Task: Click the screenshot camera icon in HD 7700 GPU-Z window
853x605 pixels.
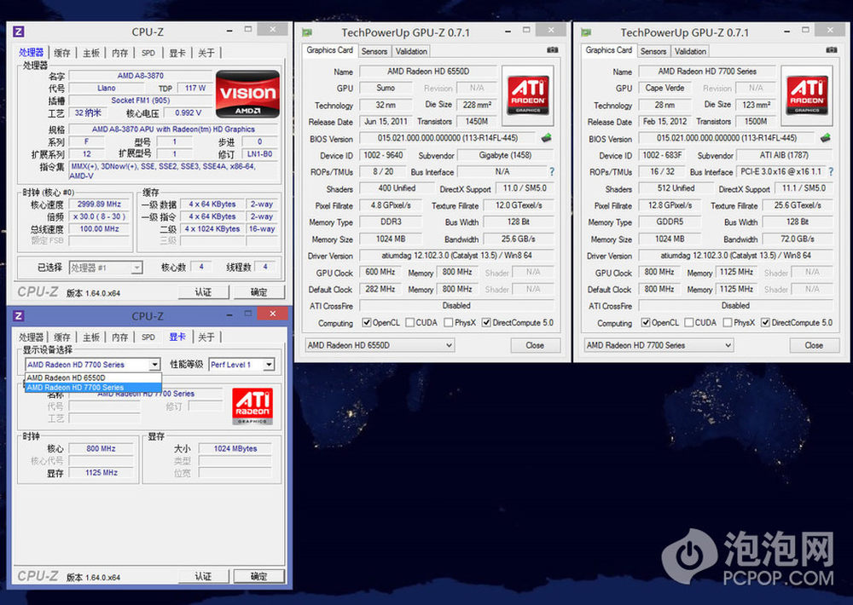Action: pyautogui.click(x=831, y=50)
